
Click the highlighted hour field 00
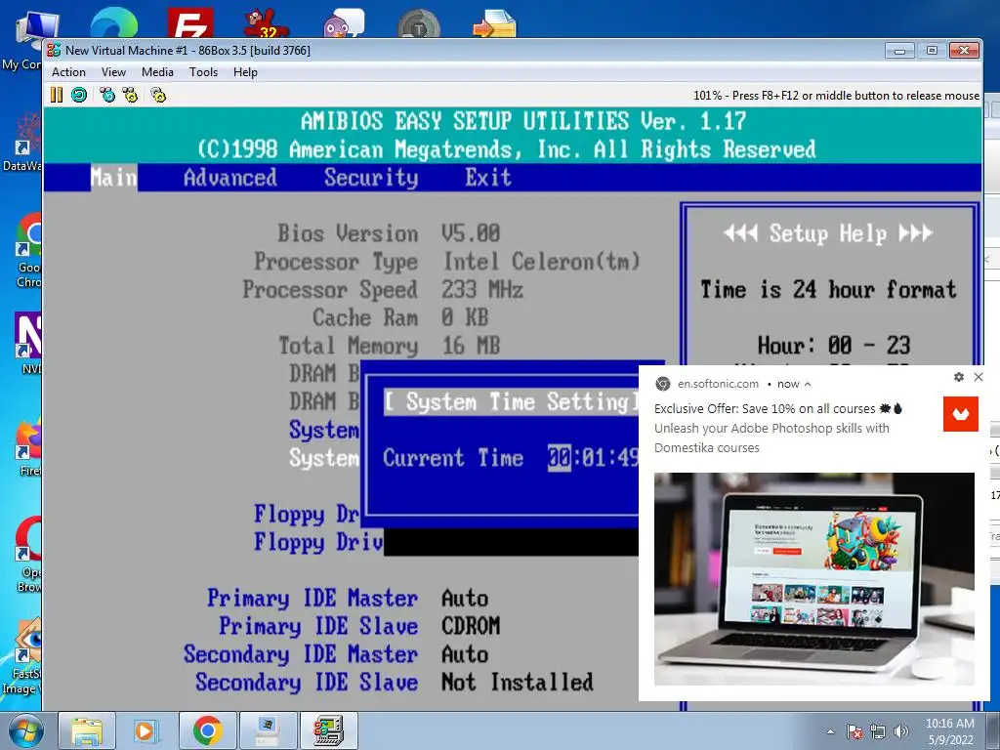560,458
